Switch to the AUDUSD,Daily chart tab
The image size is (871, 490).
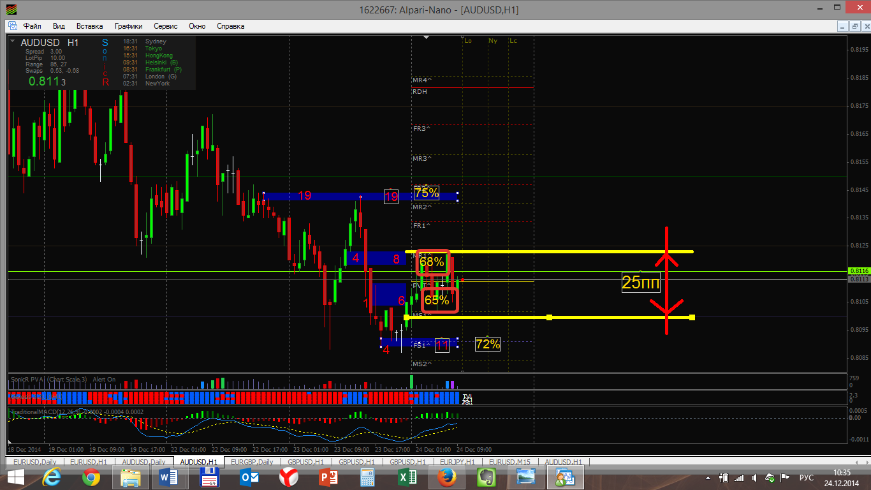(x=143, y=461)
